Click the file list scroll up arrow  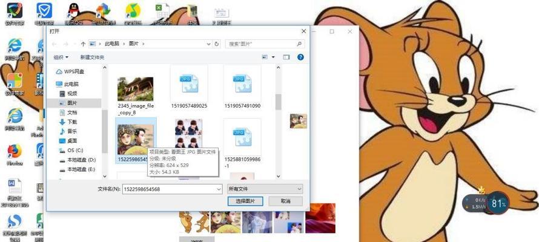[x=278, y=68]
